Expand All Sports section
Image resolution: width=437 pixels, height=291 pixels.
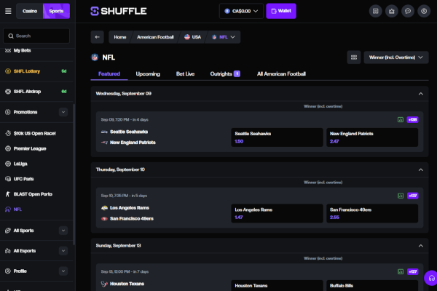click(x=63, y=231)
